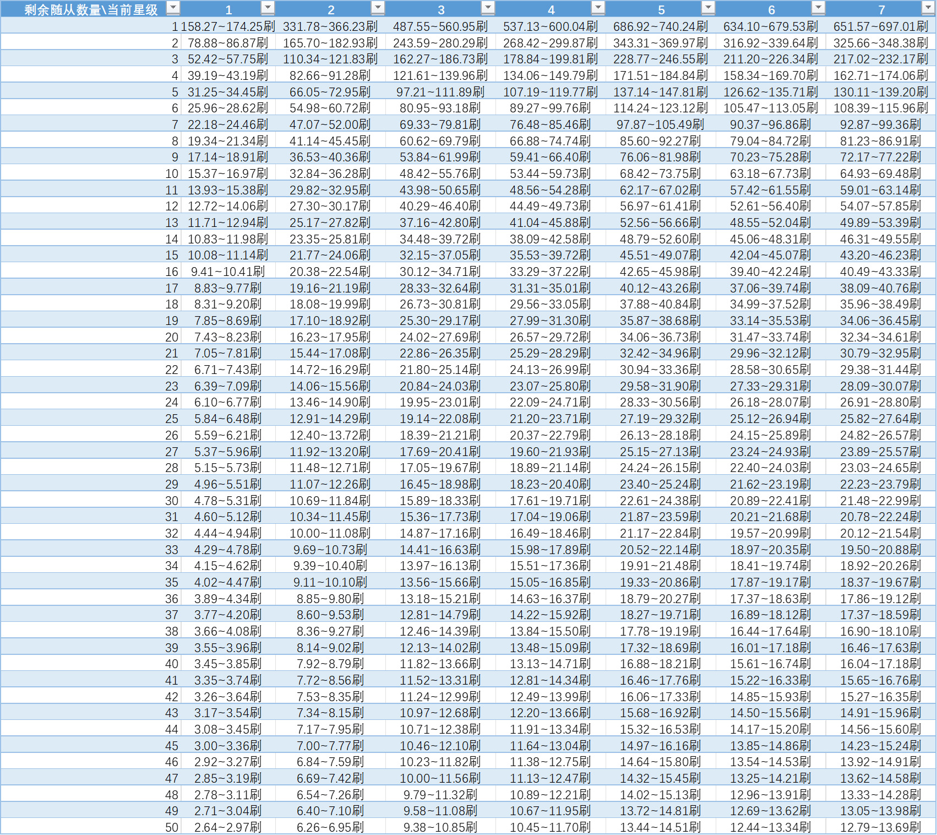The width and height of the screenshot is (937, 835).
Task: Select cell 4.78~5.31刷
Action: [228, 500]
